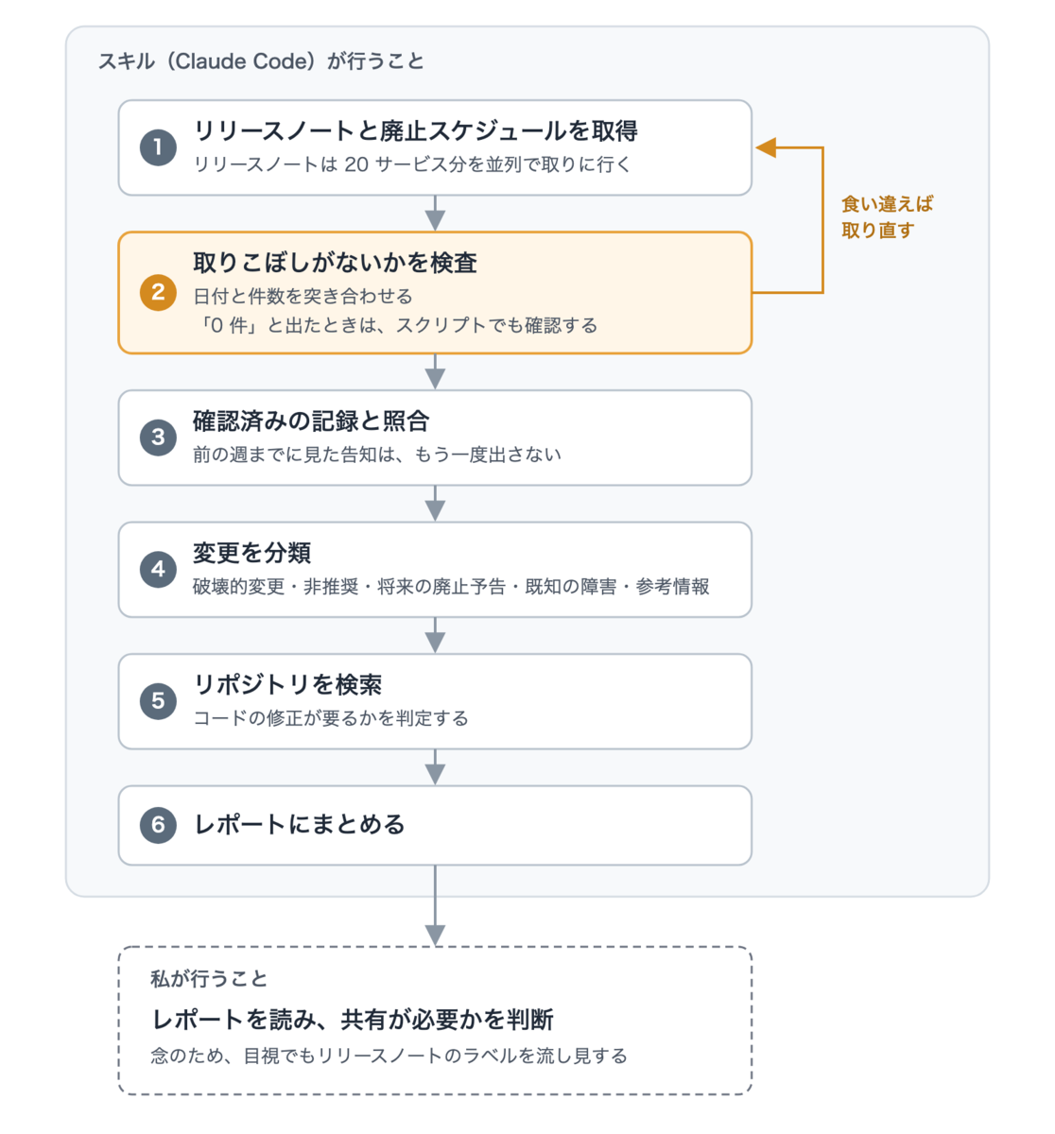Click the 私が行うこと label
The width and height of the screenshot is (1055, 1134).
coord(209,979)
